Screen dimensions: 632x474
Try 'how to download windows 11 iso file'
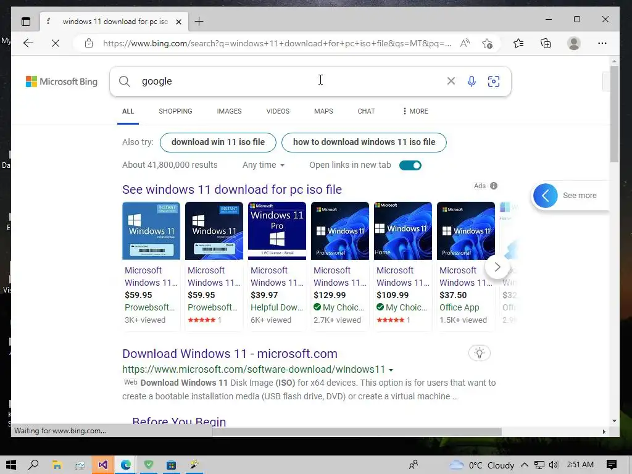click(x=364, y=143)
